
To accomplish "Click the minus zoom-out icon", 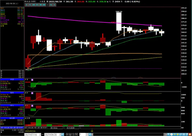I will (175, 134).
